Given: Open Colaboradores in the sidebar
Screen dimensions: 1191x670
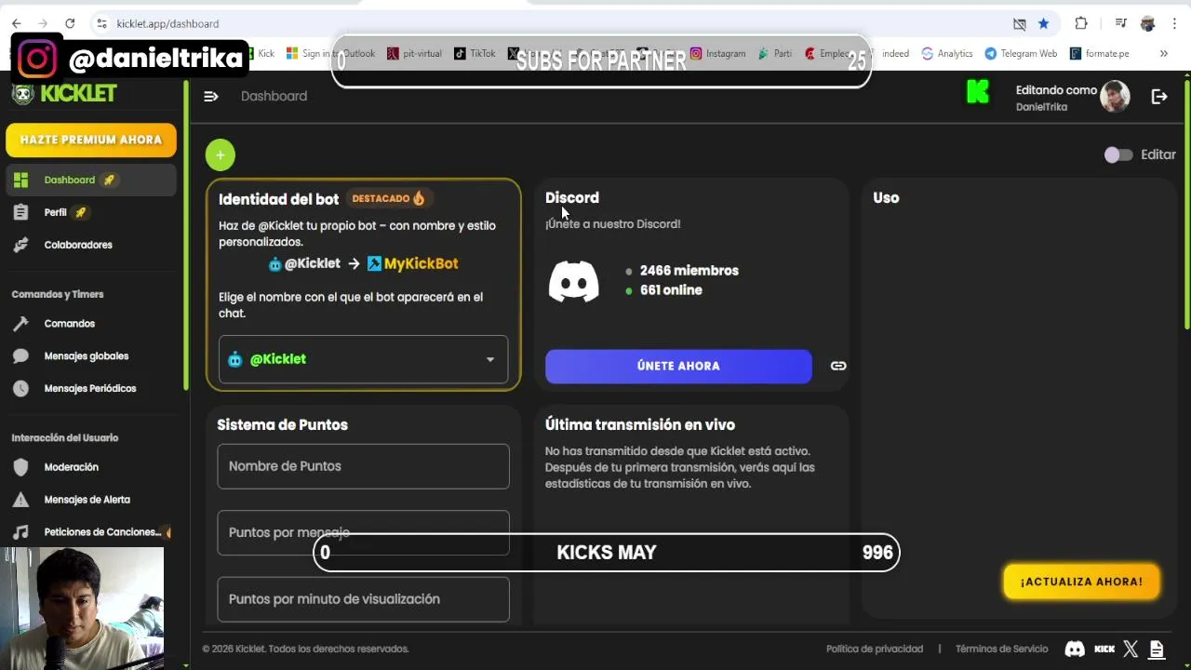Looking at the screenshot, I should (91, 245).
